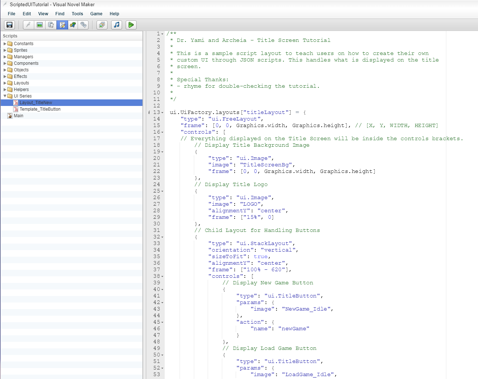Click the JS icon beside Layout_TitleNew
This screenshot has height=379, width=478.
[x=16, y=103]
